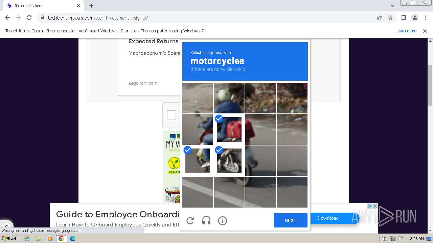
Task: Bookmark this page with the star icon
Action: tap(390, 18)
